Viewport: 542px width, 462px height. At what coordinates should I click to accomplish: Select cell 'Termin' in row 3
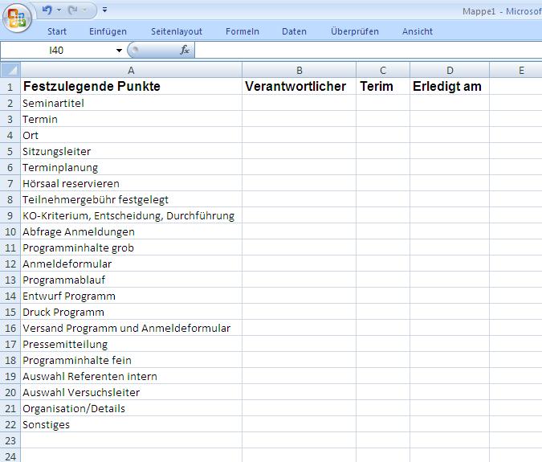(x=131, y=119)
